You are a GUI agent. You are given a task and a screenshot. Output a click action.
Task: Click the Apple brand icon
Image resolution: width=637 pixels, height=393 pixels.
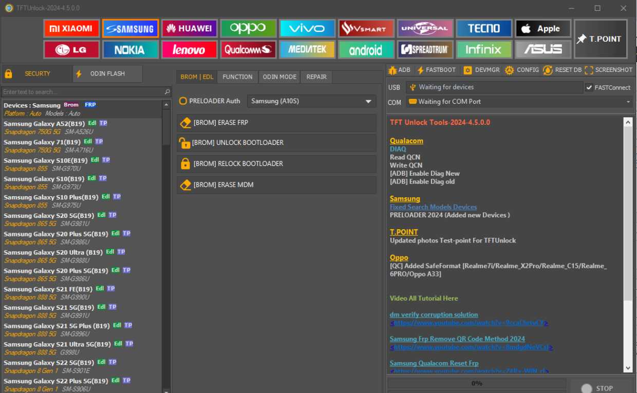pyautogui.click(x=543, y=29)
